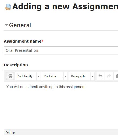The image size is (118, 138).
Task: Click the Redo arrow in the editor toolbar
Action: coord(109,76)
